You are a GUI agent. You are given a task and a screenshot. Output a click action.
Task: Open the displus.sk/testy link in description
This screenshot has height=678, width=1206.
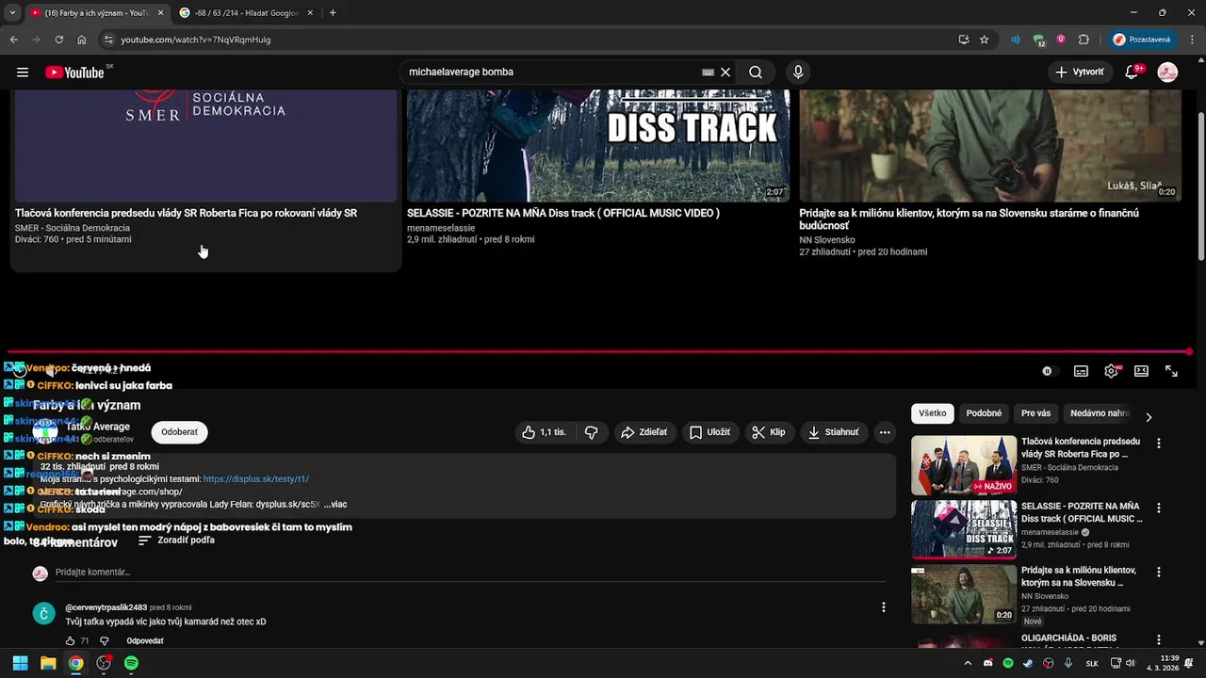click(256, 479)
